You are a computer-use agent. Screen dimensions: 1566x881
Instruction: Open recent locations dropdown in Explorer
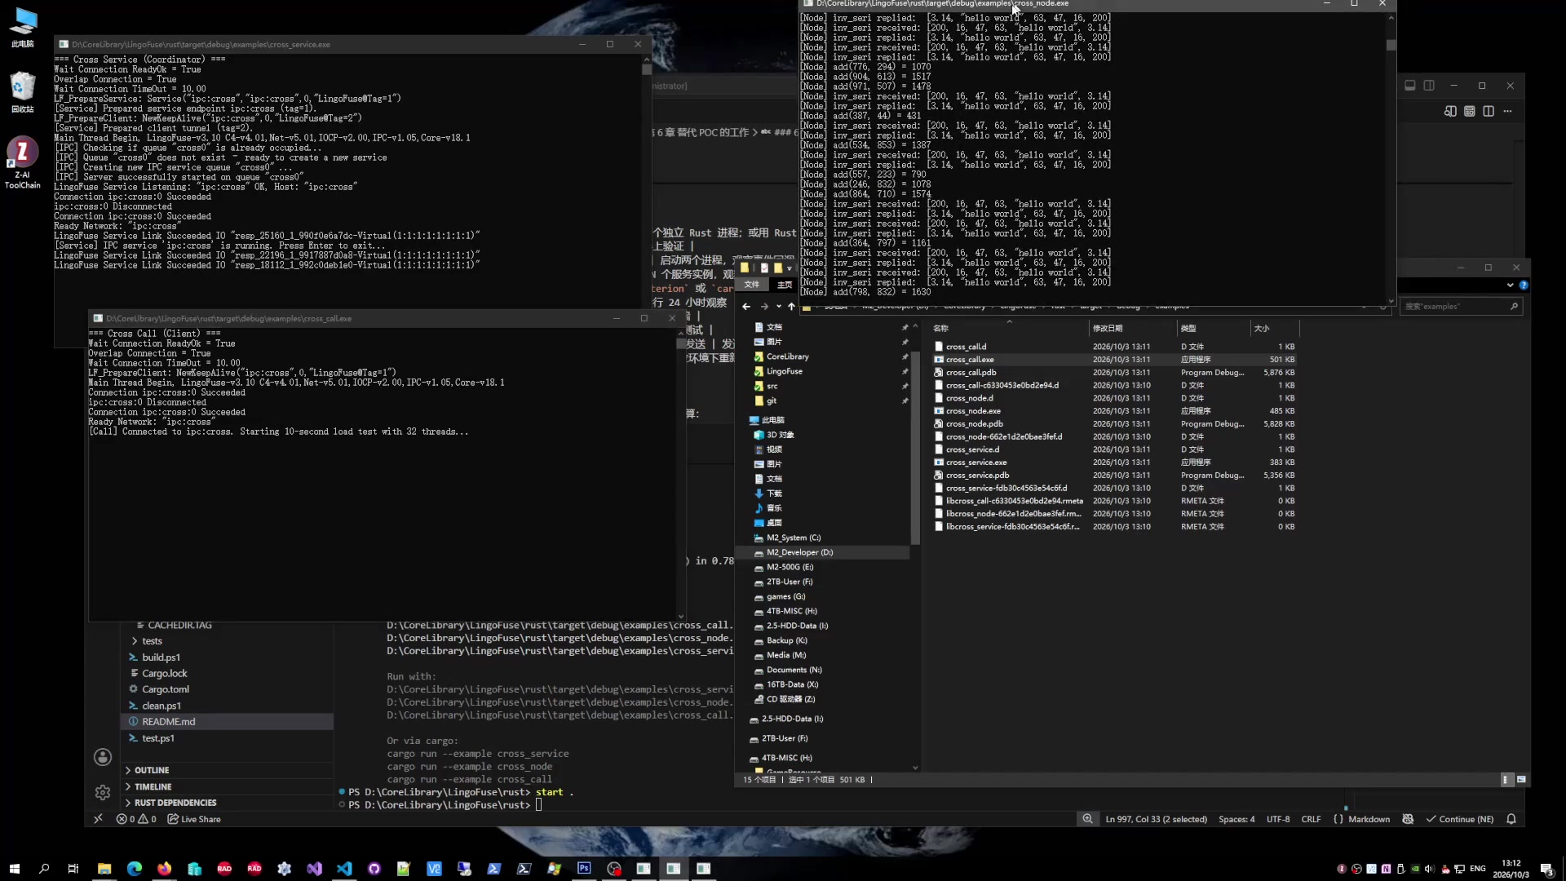click(779, 307)
